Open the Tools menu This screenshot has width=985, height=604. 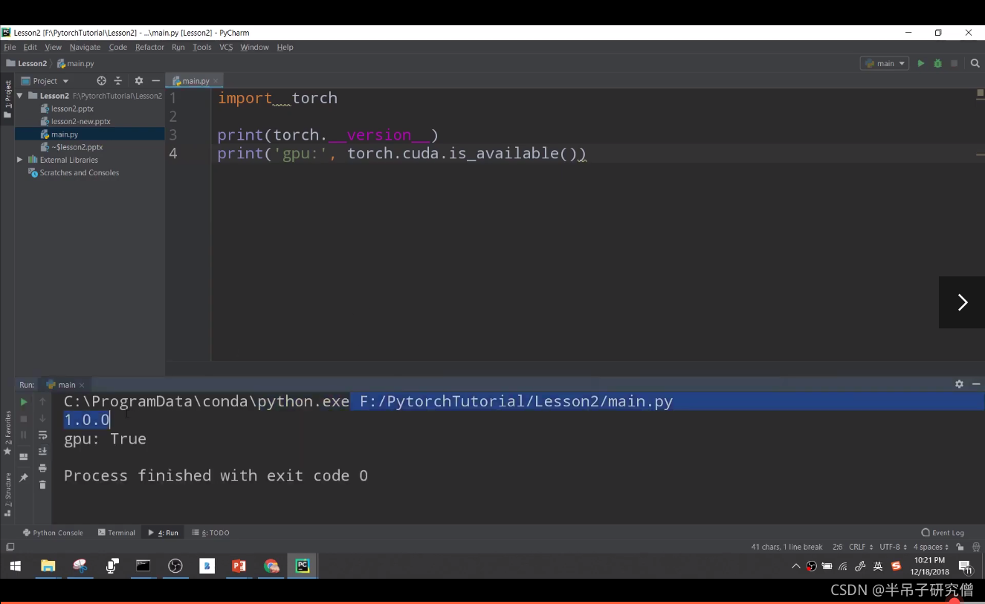[202, 47]
